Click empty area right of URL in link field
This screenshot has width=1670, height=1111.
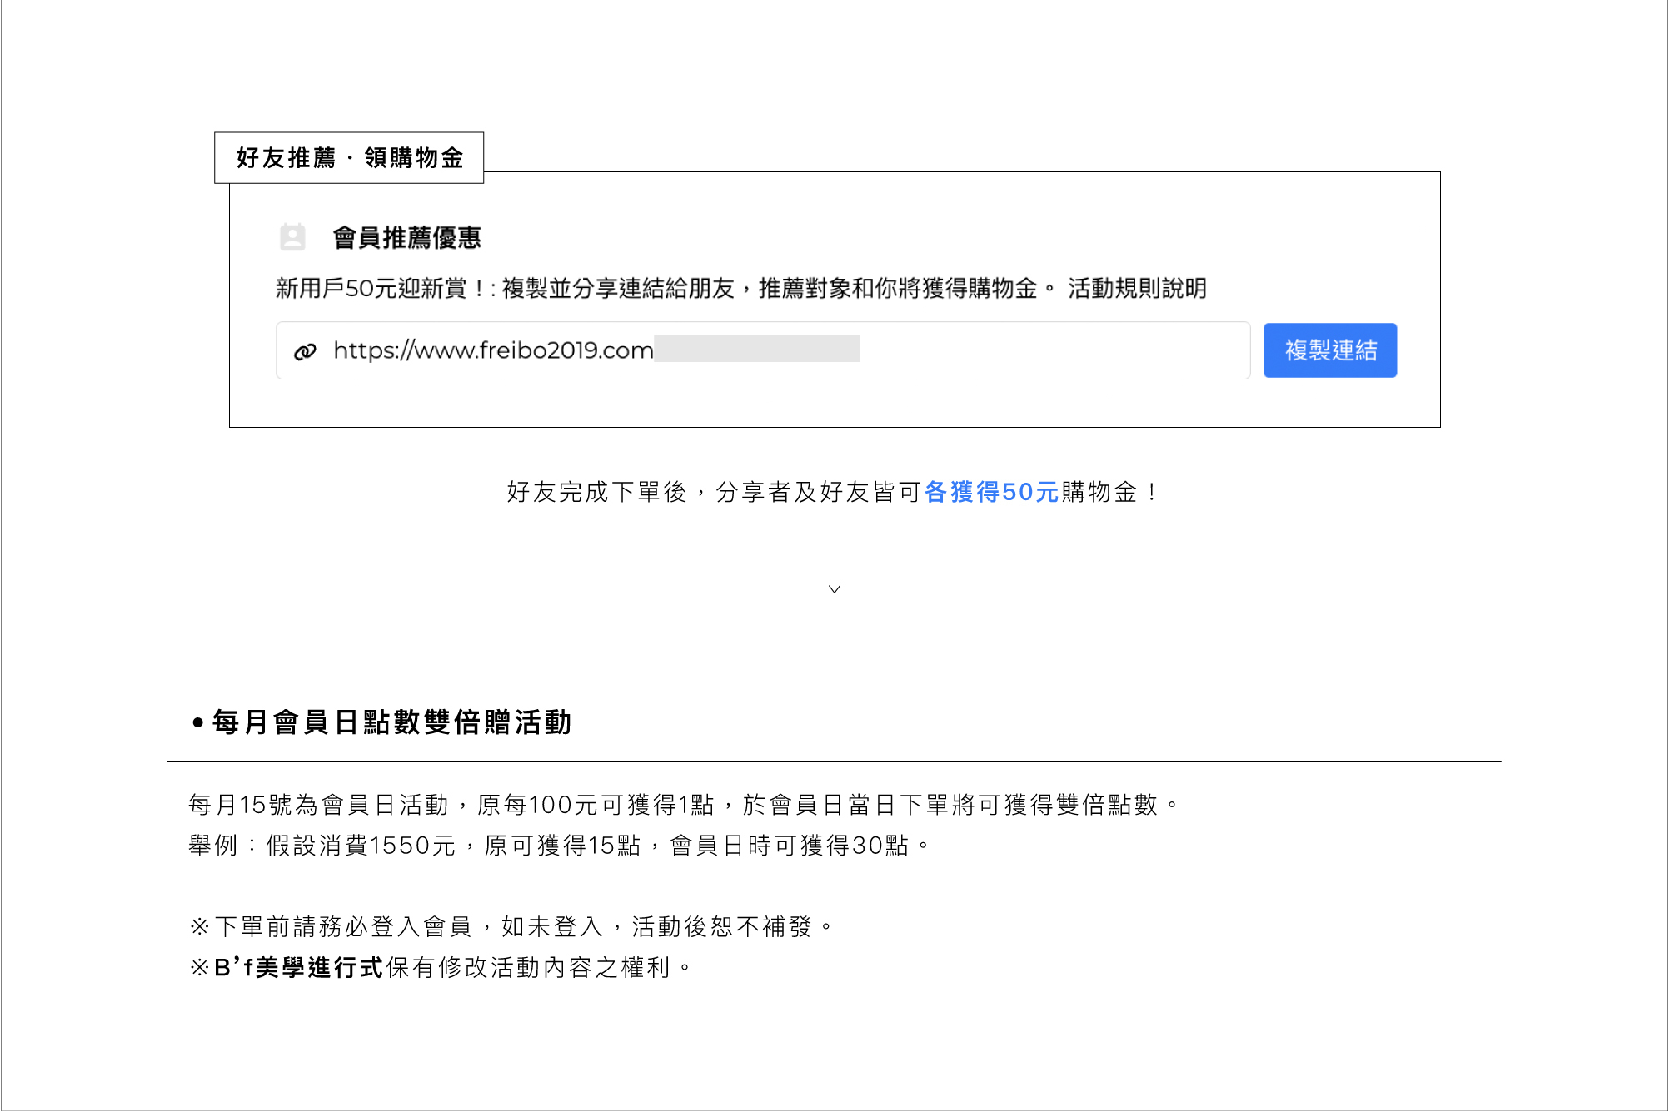[x=1054, y=350]
